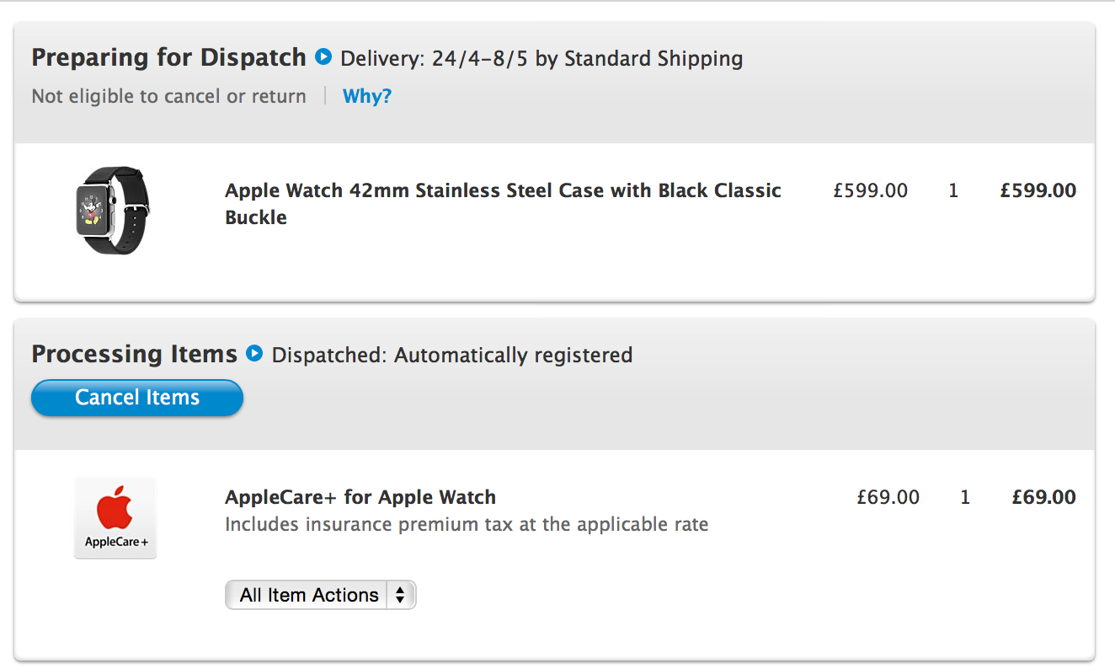The image size is (1115, 669).
Task: Click the blue arrow beside Processing Items
Action: coord(254,353)
